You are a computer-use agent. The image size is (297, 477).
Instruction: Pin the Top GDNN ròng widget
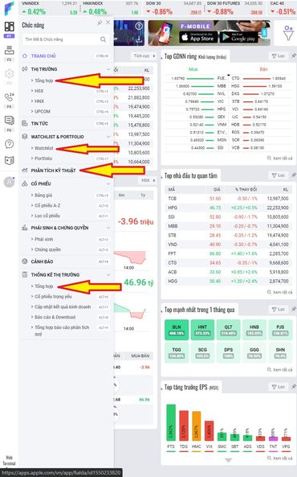(x=293, y=56)
